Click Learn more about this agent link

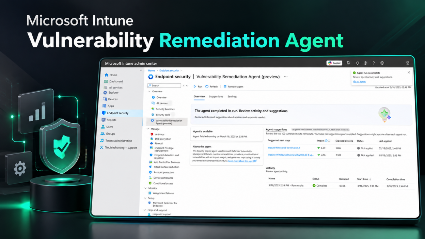242,161
